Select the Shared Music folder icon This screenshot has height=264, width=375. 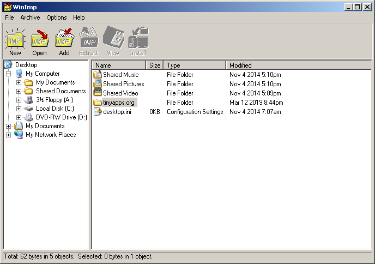click(x=98, y=75)
